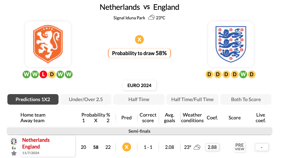The height and width of the screenshot is (158, 282).
Task: Click the EURO 2024 competition button
Action: pos(139,85)
